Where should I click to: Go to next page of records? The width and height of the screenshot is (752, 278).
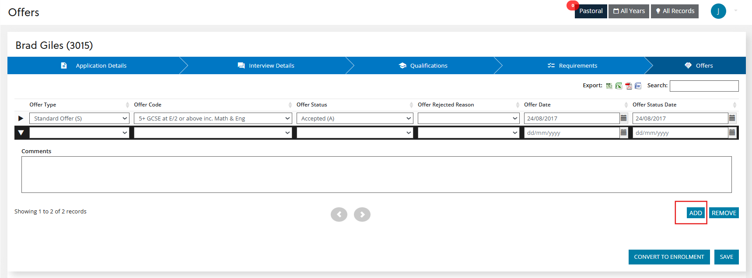coord(362,214)
